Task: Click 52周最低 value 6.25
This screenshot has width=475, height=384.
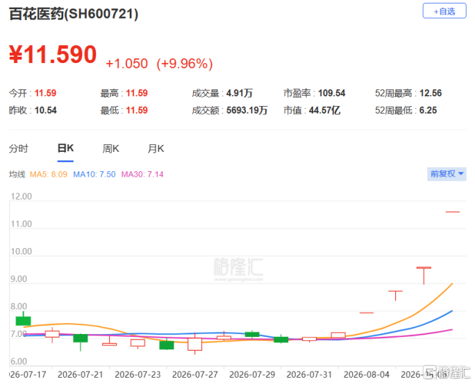Action: [x=428, y=110]
